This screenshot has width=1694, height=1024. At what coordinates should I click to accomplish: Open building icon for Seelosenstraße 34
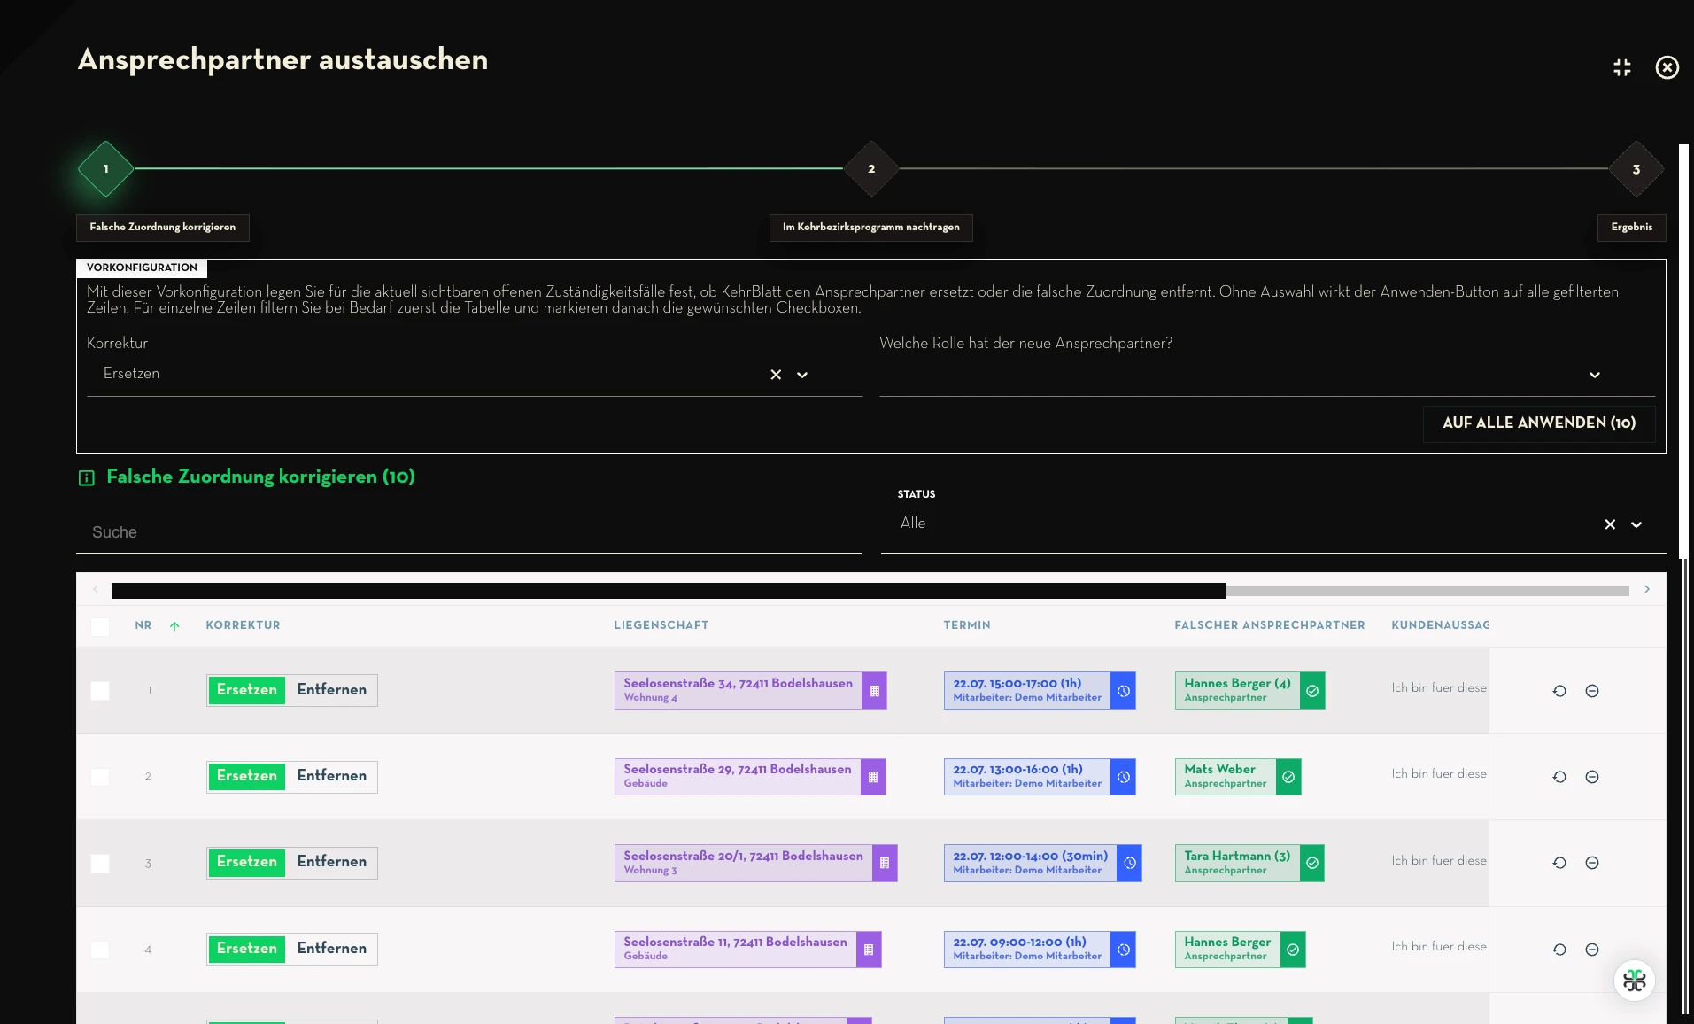[874, 691]
